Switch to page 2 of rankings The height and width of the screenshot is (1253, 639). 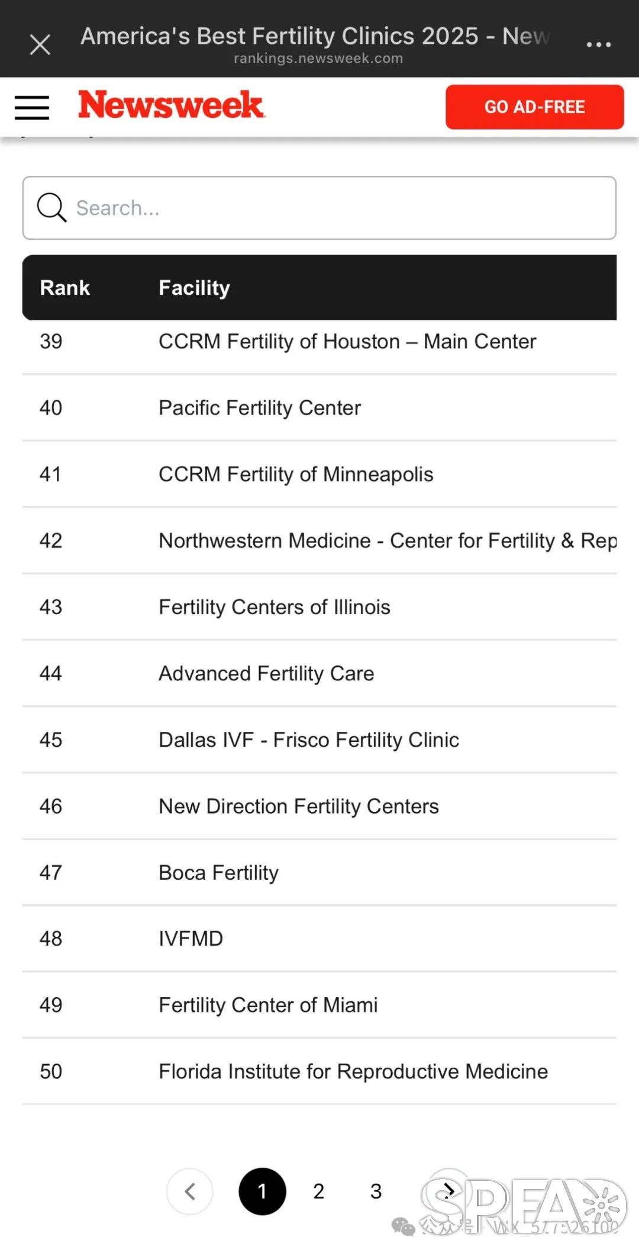pos(319,1191)
